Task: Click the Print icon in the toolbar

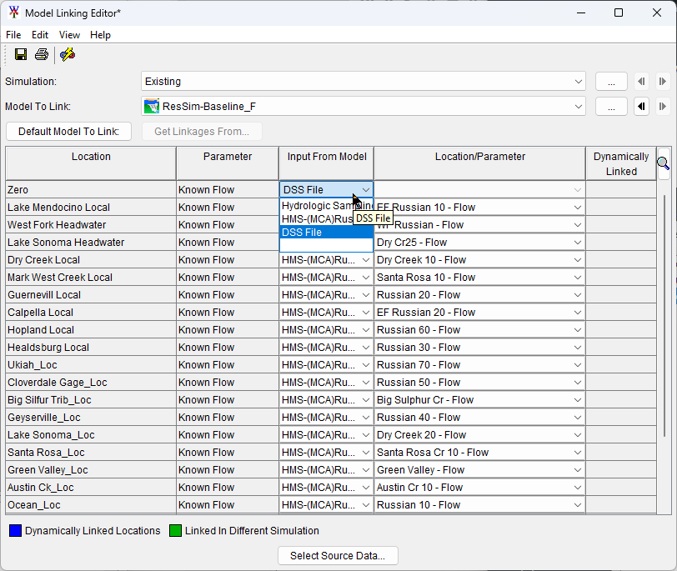Action: click(42, 55)
